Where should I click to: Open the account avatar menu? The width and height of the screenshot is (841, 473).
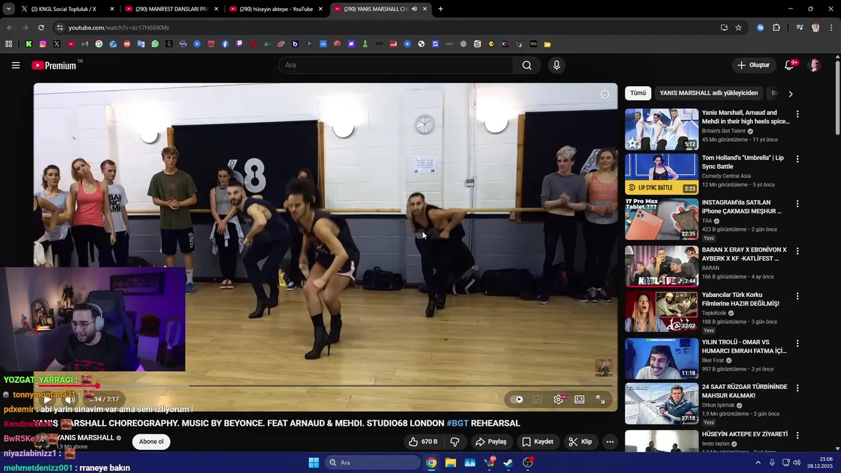815,65
